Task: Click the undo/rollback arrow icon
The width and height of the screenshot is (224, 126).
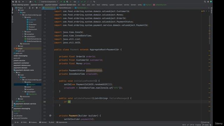Action: (x=94, y=2)
